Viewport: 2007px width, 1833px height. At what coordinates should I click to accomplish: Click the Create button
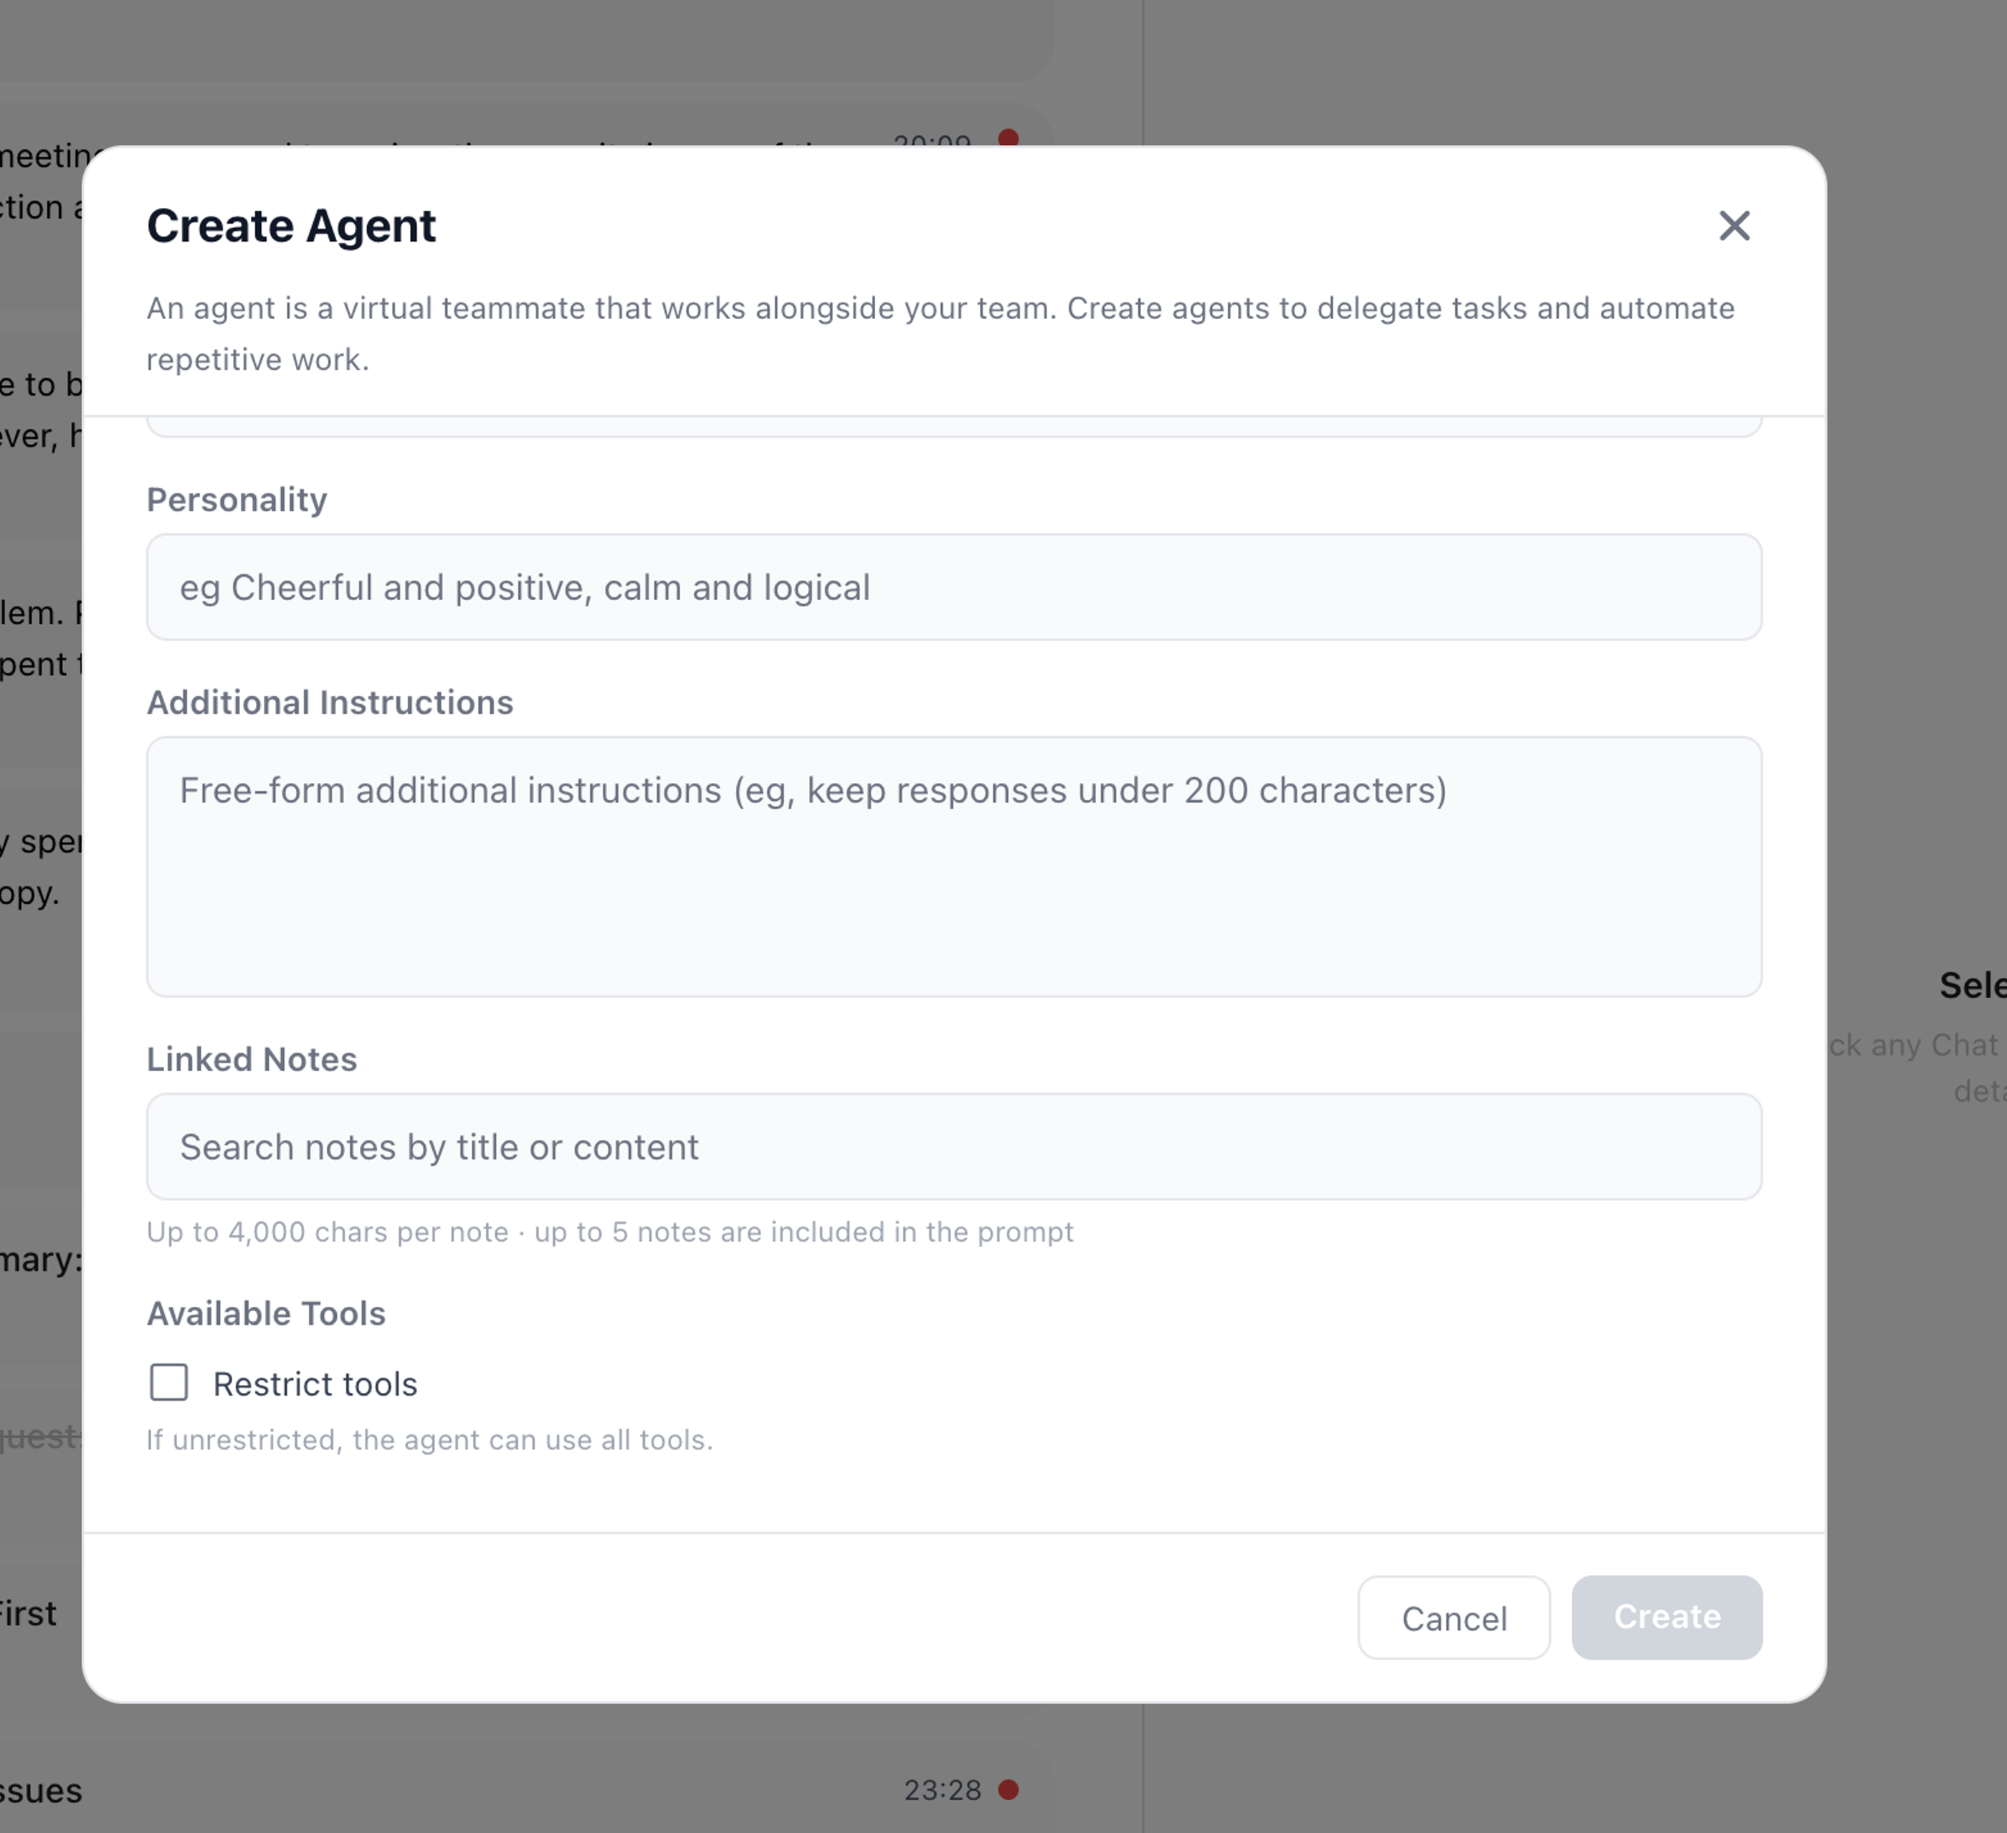click(1667, 1618)
